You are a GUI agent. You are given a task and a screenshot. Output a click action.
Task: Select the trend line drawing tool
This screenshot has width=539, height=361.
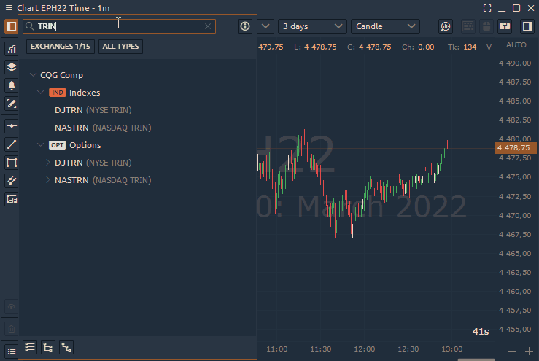(x=12, y=144)
